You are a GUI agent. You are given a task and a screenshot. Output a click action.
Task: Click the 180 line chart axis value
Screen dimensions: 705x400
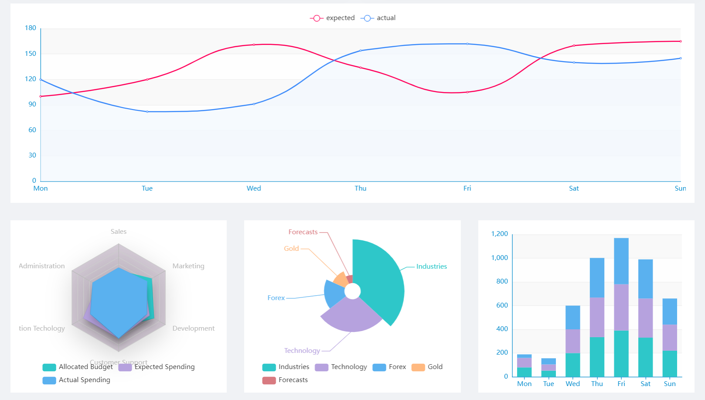[31, 28]
